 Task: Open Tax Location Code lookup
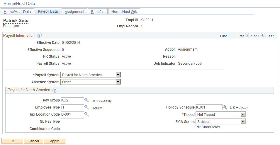point(86,114)
